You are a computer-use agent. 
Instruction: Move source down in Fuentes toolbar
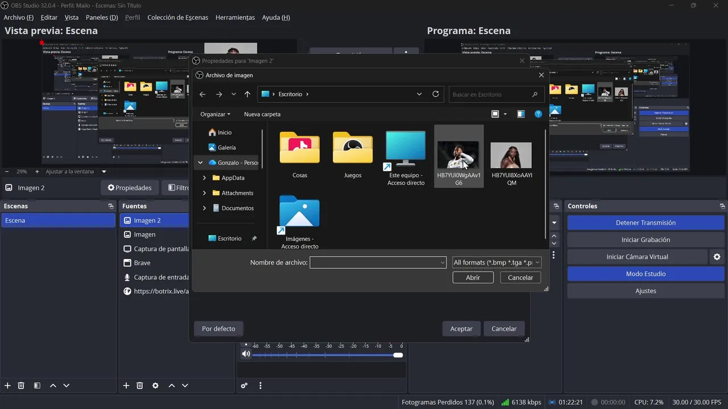click(185, 386)
